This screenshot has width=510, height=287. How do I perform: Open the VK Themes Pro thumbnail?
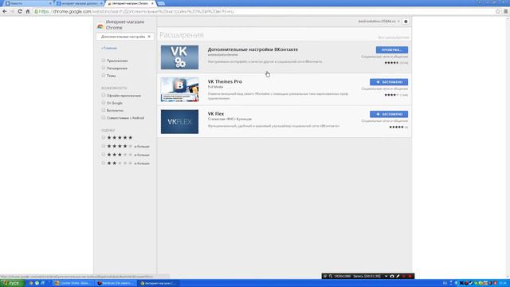179,89
